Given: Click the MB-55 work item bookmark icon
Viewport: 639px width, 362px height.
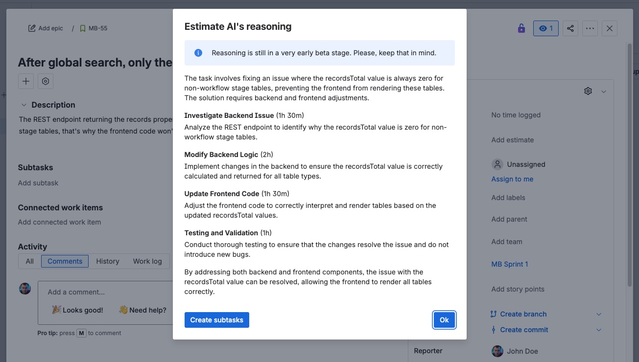Looking at the screenshot, I should (x=83, y=28).
